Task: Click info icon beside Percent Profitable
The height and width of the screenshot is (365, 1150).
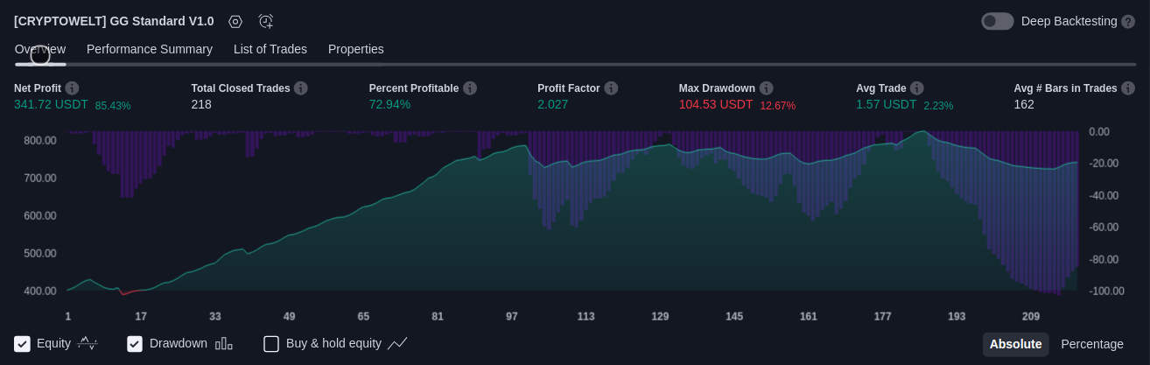Action: 470,88
